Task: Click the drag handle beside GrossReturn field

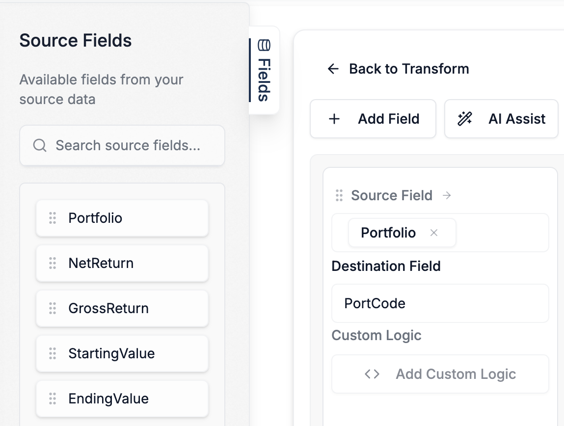Action: click(x=53, y=308)
